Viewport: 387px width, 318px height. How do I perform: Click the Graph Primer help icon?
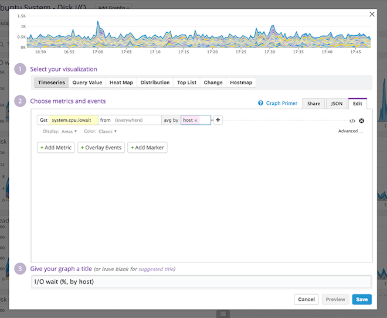261,103
